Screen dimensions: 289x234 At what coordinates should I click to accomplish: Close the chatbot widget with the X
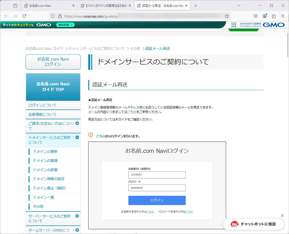[282, 215]
